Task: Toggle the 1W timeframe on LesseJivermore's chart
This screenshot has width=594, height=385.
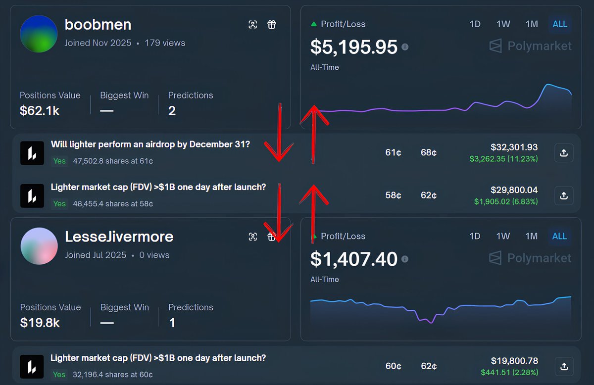Action: [x=503, y=237]
